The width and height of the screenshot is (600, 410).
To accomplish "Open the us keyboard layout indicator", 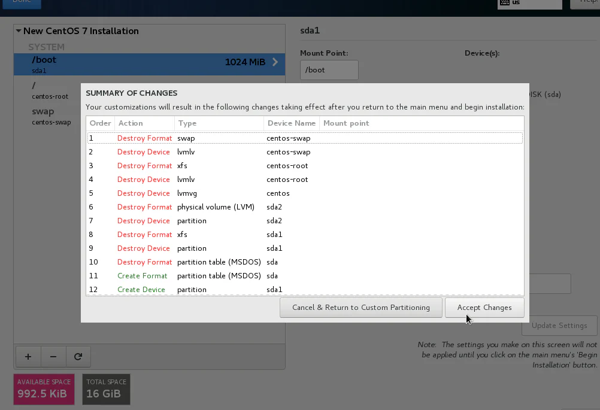I will [529, 4].
